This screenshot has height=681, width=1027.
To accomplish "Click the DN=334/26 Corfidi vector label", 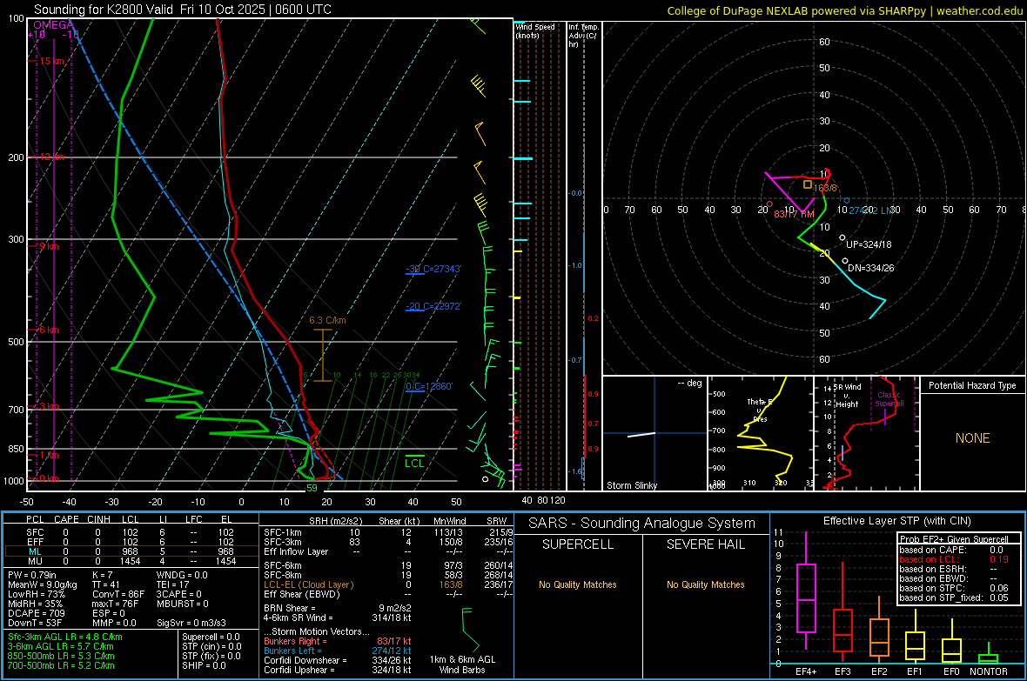I will pos(870,268).
